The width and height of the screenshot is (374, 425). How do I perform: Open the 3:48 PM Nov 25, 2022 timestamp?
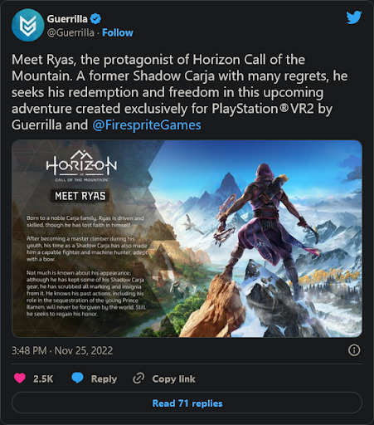[x=62, y=350]
